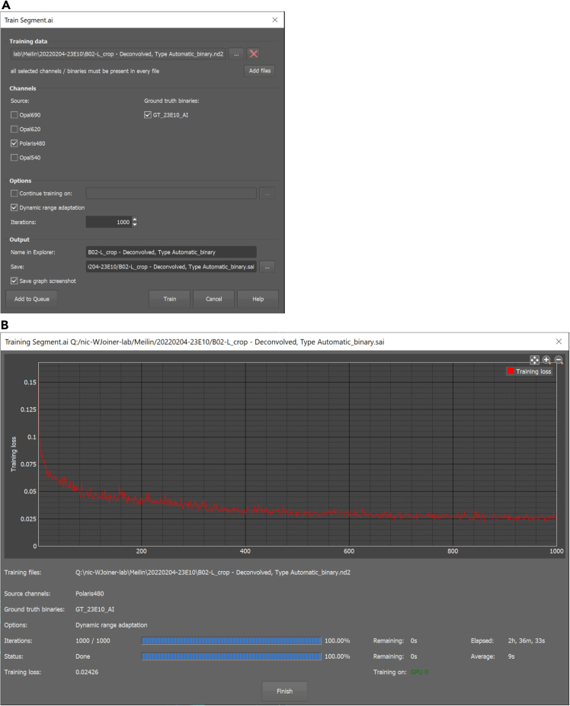
Task: Uncheck the Polaris480 source channel
Action: coord(14,143)
